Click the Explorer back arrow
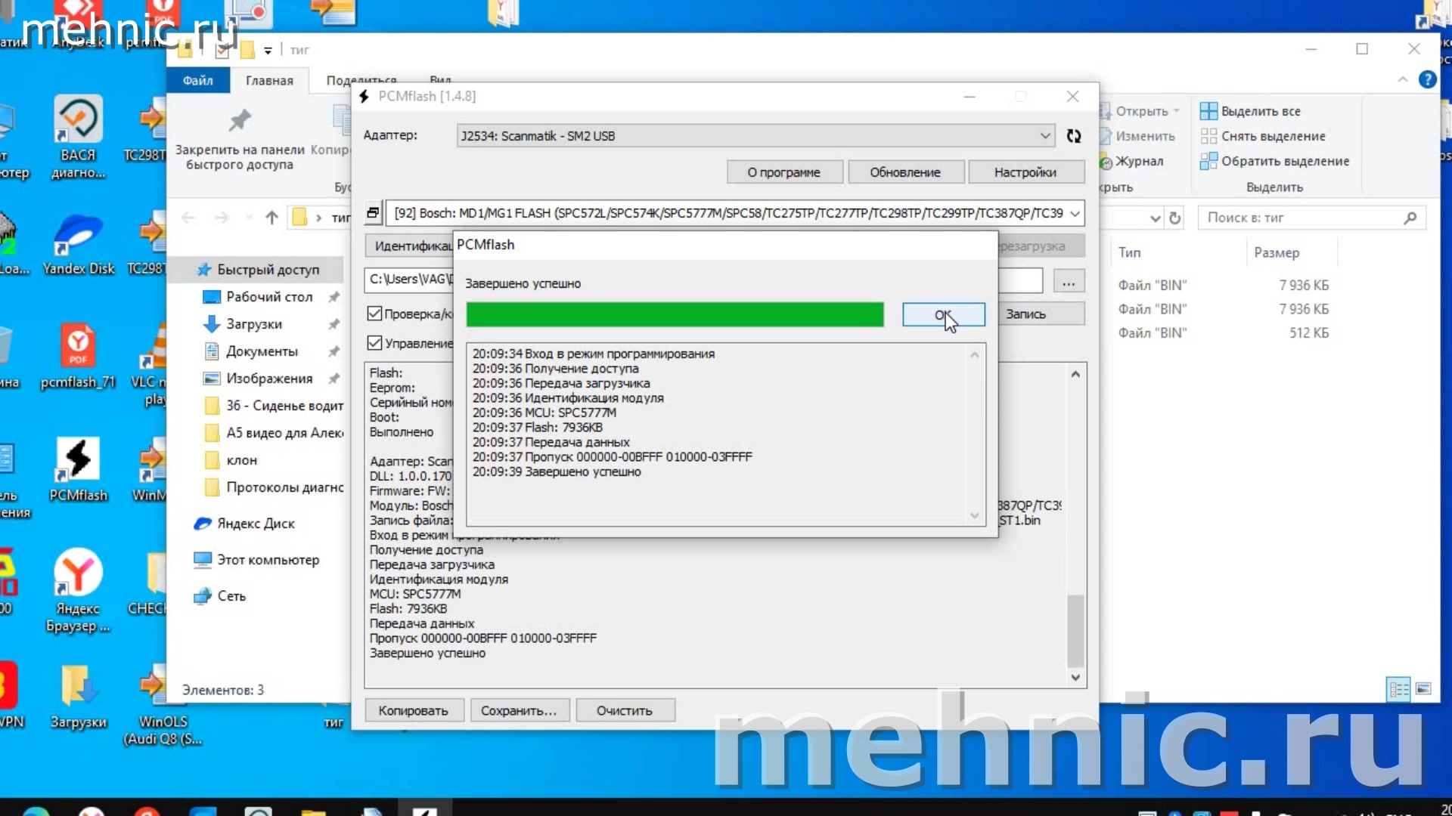This screenshot has height=816, width=1452. (189, 218)
